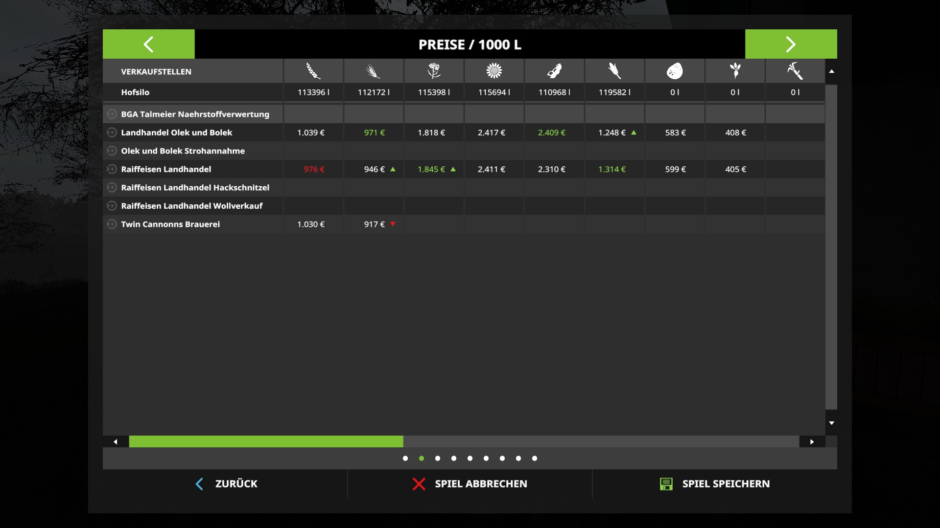Click the wheat crop column icon
The height and width of the screenshot is (528, 940).
pos(313,71)
